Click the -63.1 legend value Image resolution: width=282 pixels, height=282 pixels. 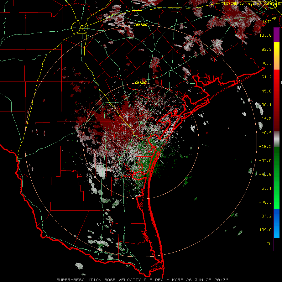point(265,188)
